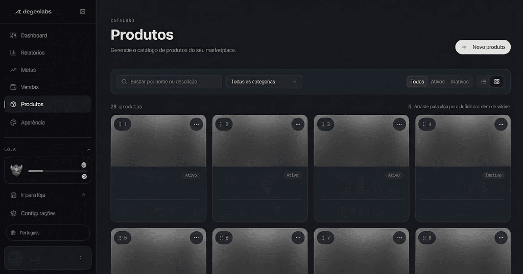Click the globe icon in Português selector

pos(13,233)
